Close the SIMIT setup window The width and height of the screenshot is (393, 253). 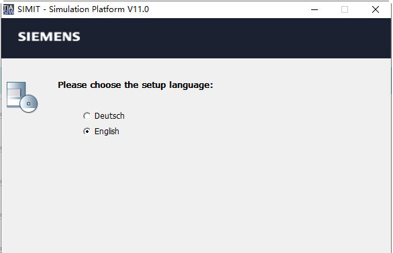[375, 9]
